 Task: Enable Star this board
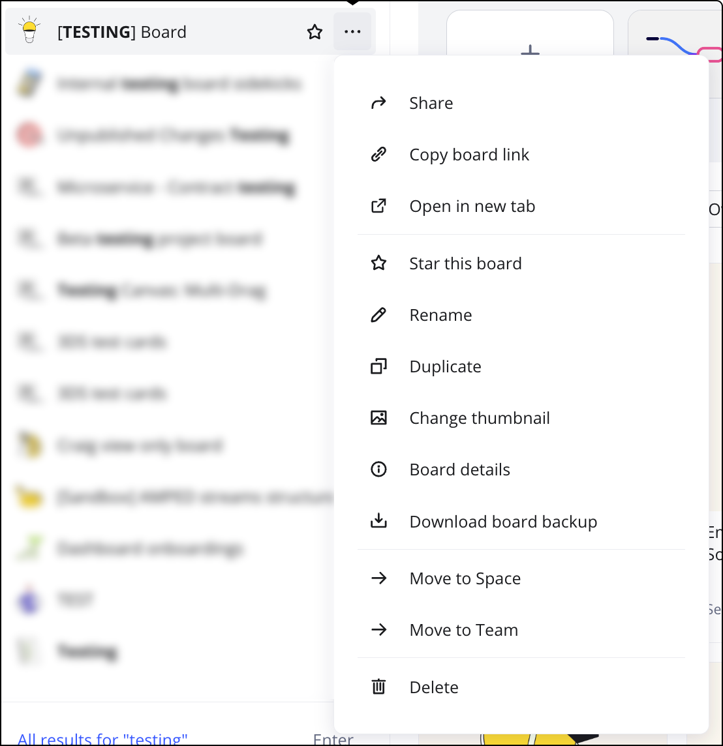pos(465,263)
